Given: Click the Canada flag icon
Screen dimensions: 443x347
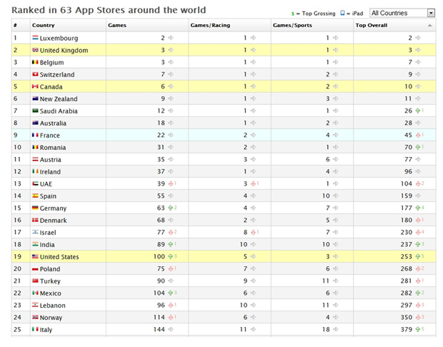Looking at the screenshot, I should pyautogui.click(x=35, y=86).
